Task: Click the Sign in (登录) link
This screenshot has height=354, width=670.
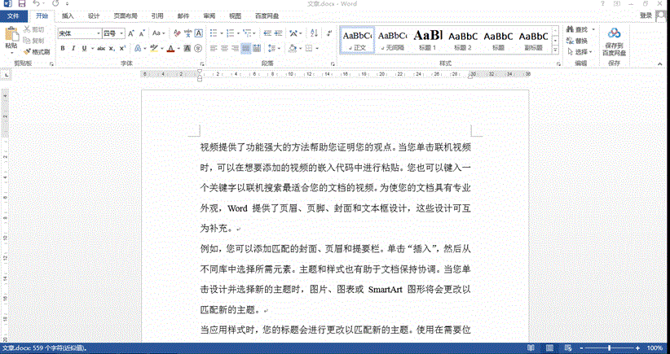Action: tap(645, 15)
